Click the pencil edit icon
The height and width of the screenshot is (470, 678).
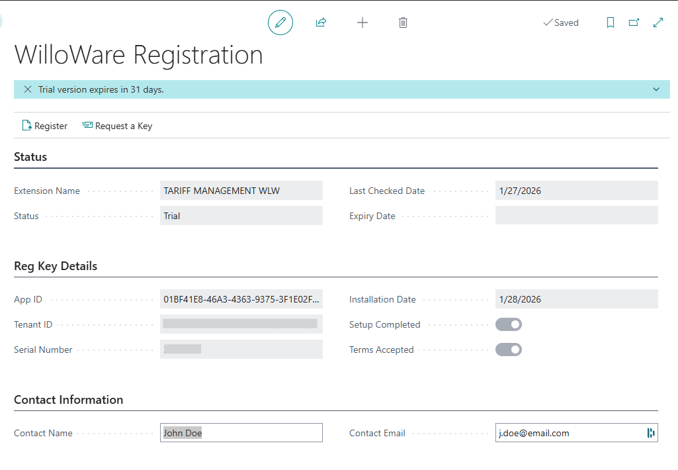tap(280, 23)
